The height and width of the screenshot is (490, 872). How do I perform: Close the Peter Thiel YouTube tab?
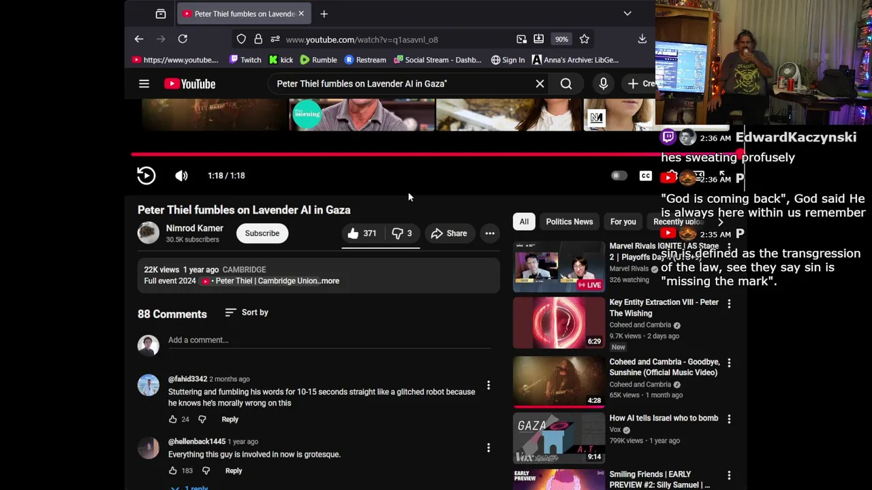[x=301, y=14]
